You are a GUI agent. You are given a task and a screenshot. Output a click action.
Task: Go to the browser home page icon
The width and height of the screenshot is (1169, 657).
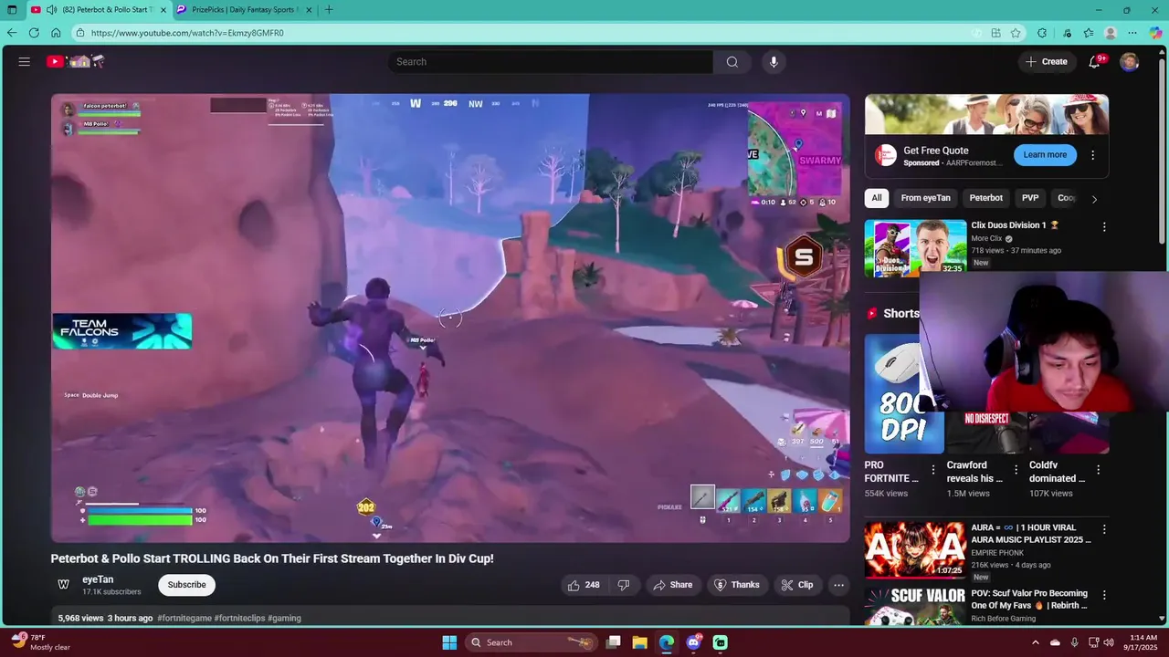click(x=56, y=33)
